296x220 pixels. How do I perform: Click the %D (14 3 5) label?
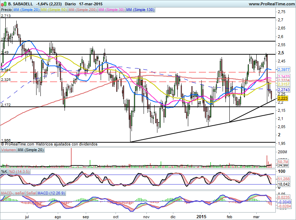(x=19, y=171)
